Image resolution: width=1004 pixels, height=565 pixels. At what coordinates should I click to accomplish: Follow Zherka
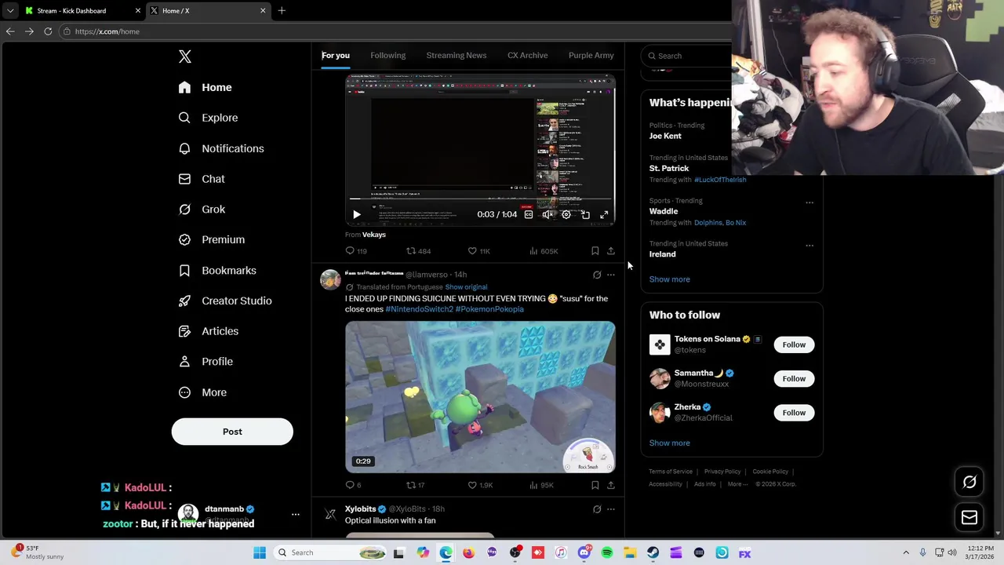(x=794, y=413)
